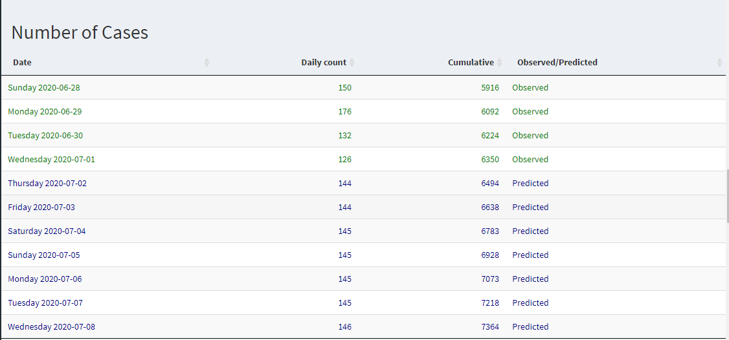Select Wednesday 2020-07-01 observed row
Viewport: 729px width, 340px height.
pyautogui.click(x=363, y=159)
